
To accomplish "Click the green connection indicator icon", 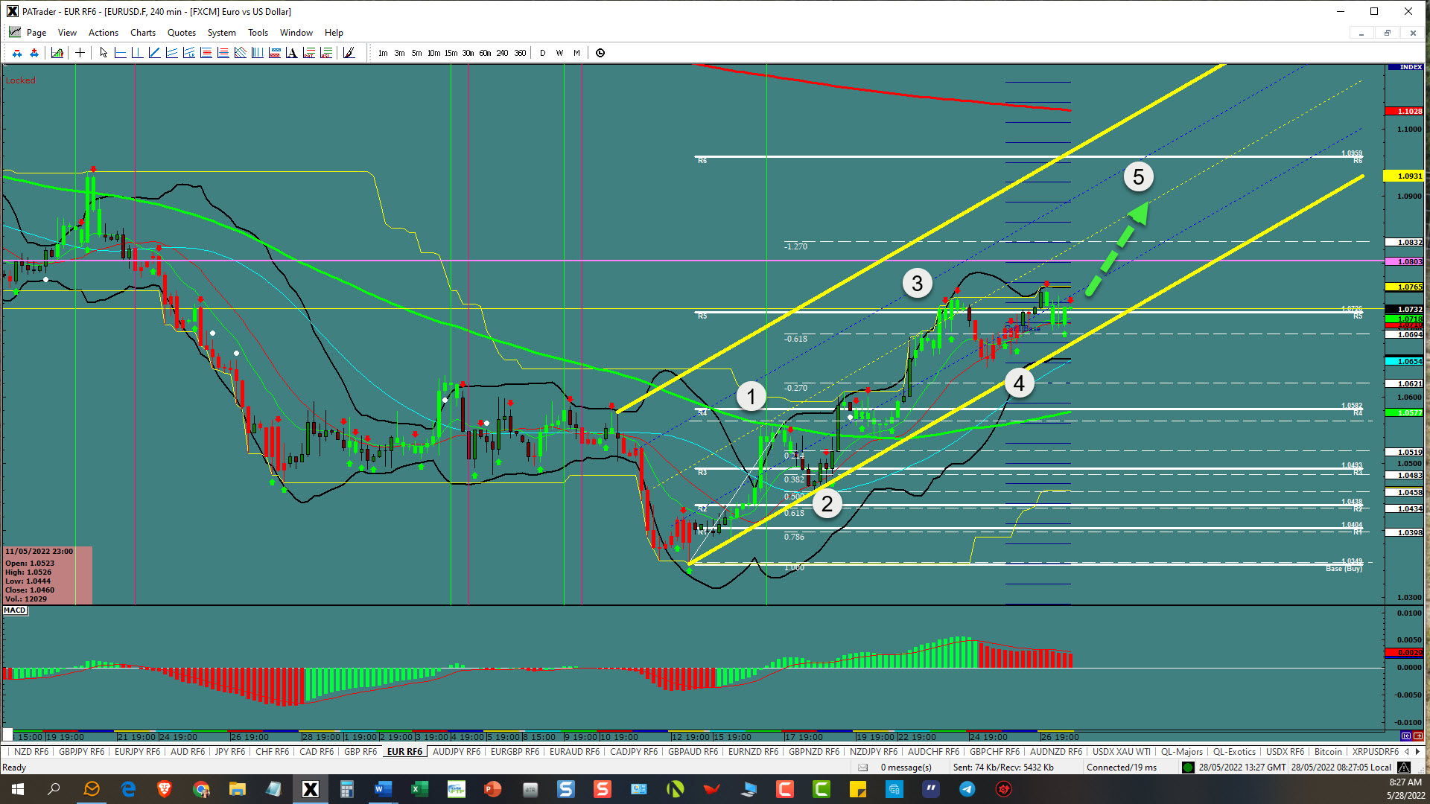I will [1188, 768].
